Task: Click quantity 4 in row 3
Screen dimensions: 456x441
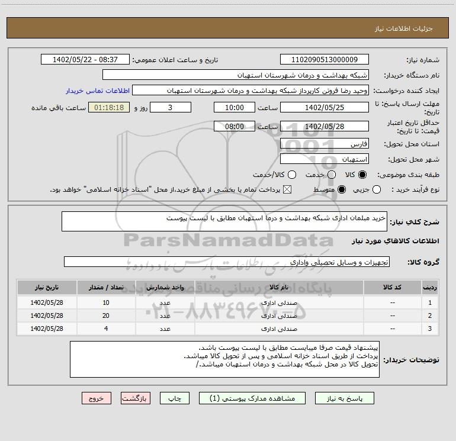Action: (x=106, y=329)
